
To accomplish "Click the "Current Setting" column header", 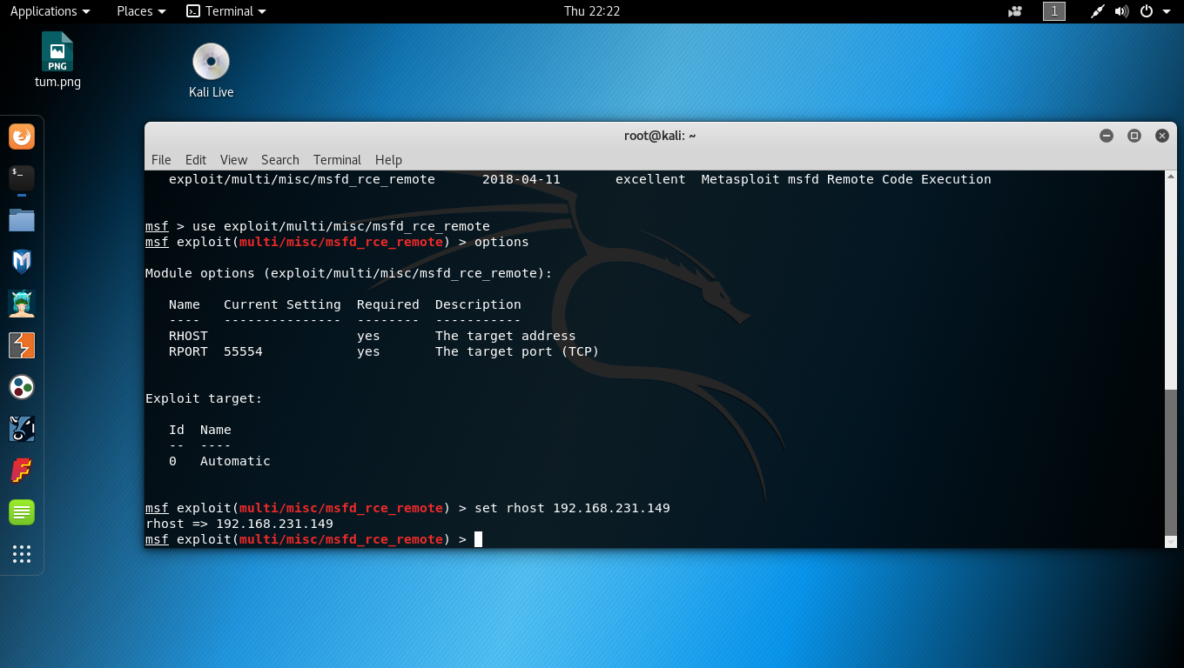I will [282, 304].
